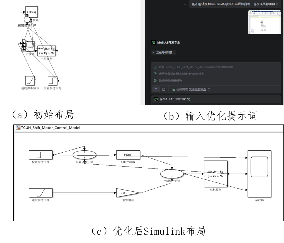Click the task list icon in chat toolbar
Viewport: 284px width, 243px height.
click(x=156, y=89)
